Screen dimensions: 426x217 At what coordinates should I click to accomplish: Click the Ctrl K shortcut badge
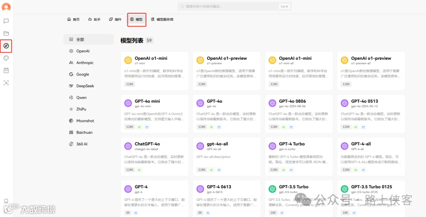[284, 7]
